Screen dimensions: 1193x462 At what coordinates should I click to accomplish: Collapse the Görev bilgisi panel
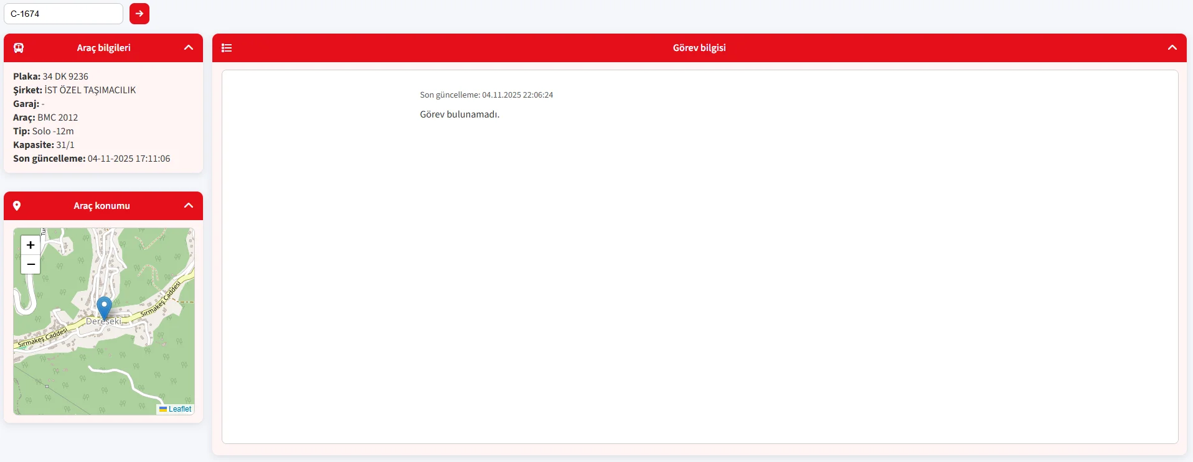[1172, 48]
